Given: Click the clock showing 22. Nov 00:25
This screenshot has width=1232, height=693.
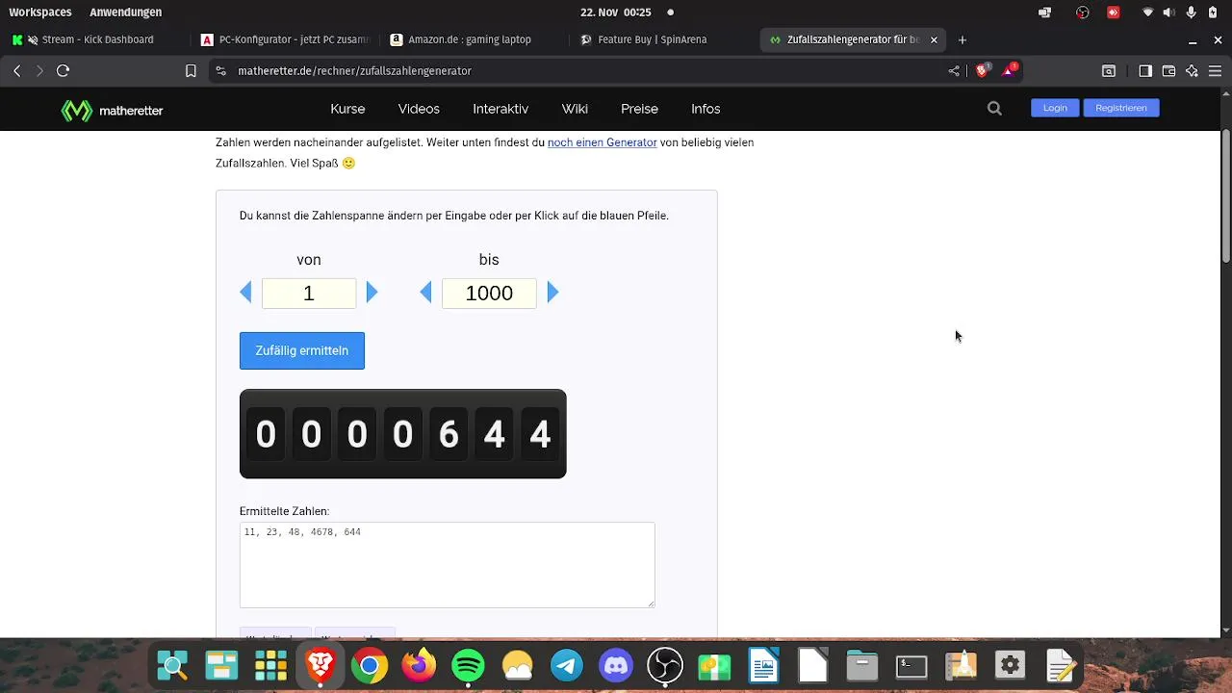Looking at the screenshot, I should [x=616, y=13].
